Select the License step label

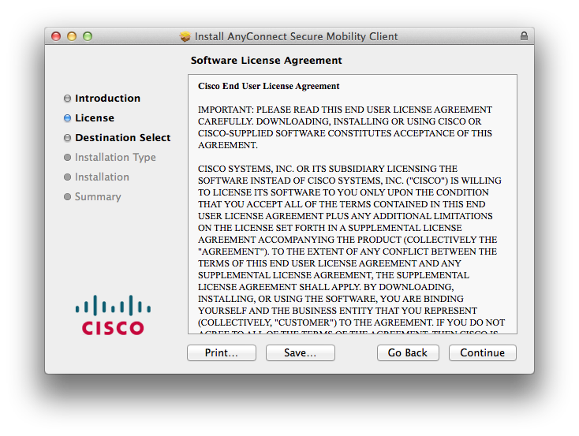coord(95,117)
